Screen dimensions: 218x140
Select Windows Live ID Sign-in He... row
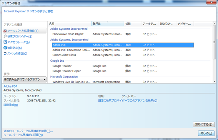click(x=123, y=82)
